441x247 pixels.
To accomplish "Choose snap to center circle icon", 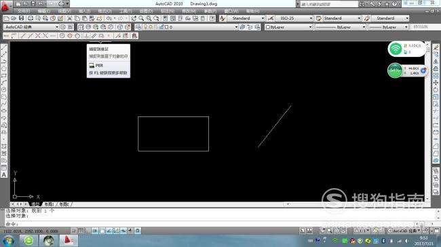I will tap(62, 36).
